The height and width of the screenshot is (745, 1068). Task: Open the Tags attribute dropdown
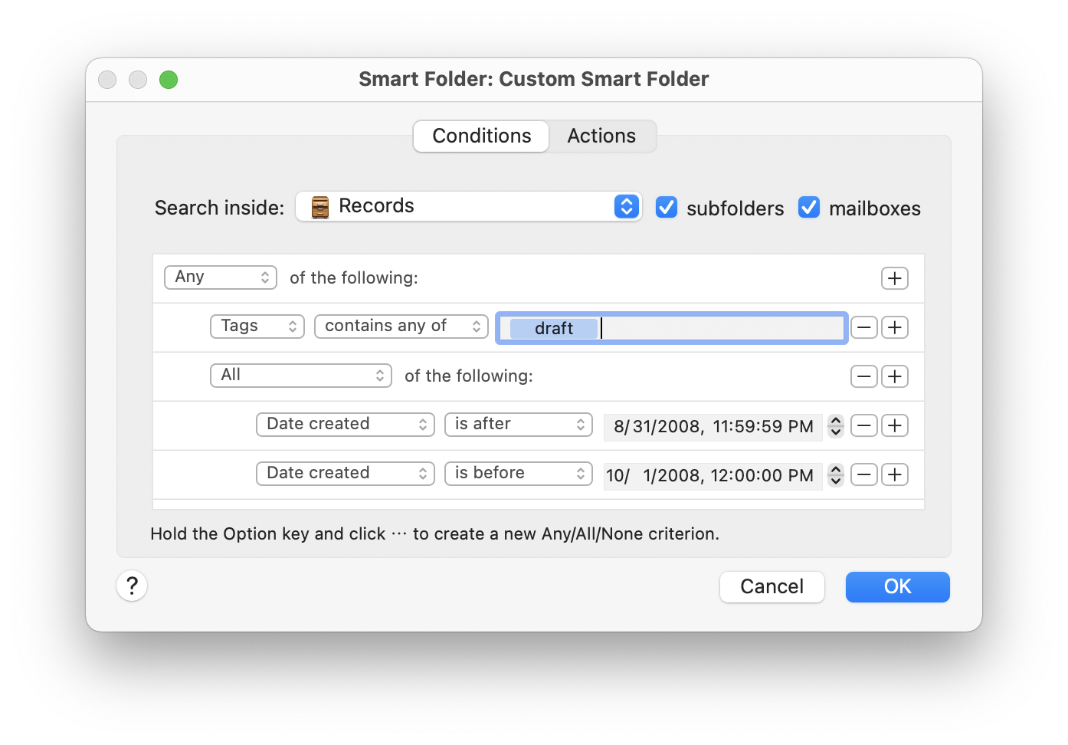coord(257,327)
